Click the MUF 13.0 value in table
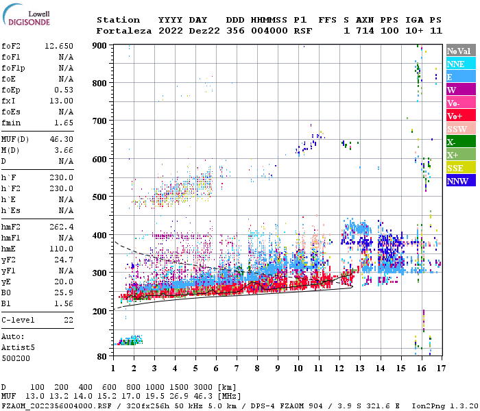 tap(34, 397)
